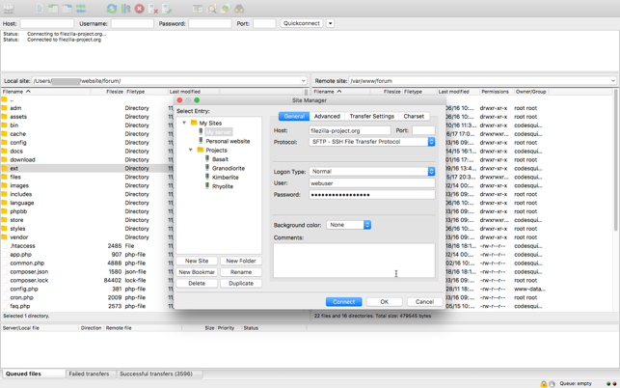The image size is (620, 388).
Task: Open the Site Manager toolbar icon
Action: [x=10, y=9]
